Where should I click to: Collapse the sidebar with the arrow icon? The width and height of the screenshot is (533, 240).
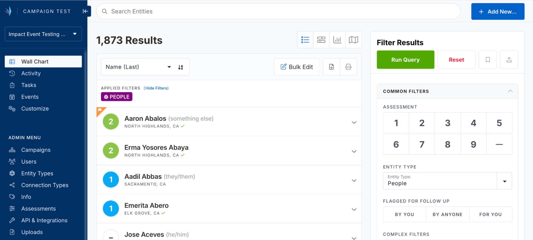point(85,11)
